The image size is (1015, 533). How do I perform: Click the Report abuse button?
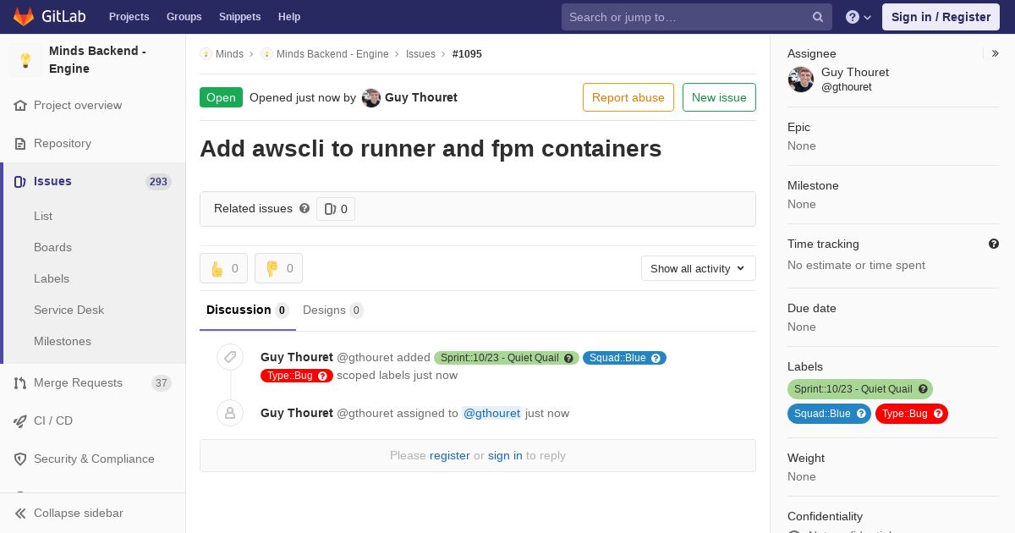[x=628, y=97]
